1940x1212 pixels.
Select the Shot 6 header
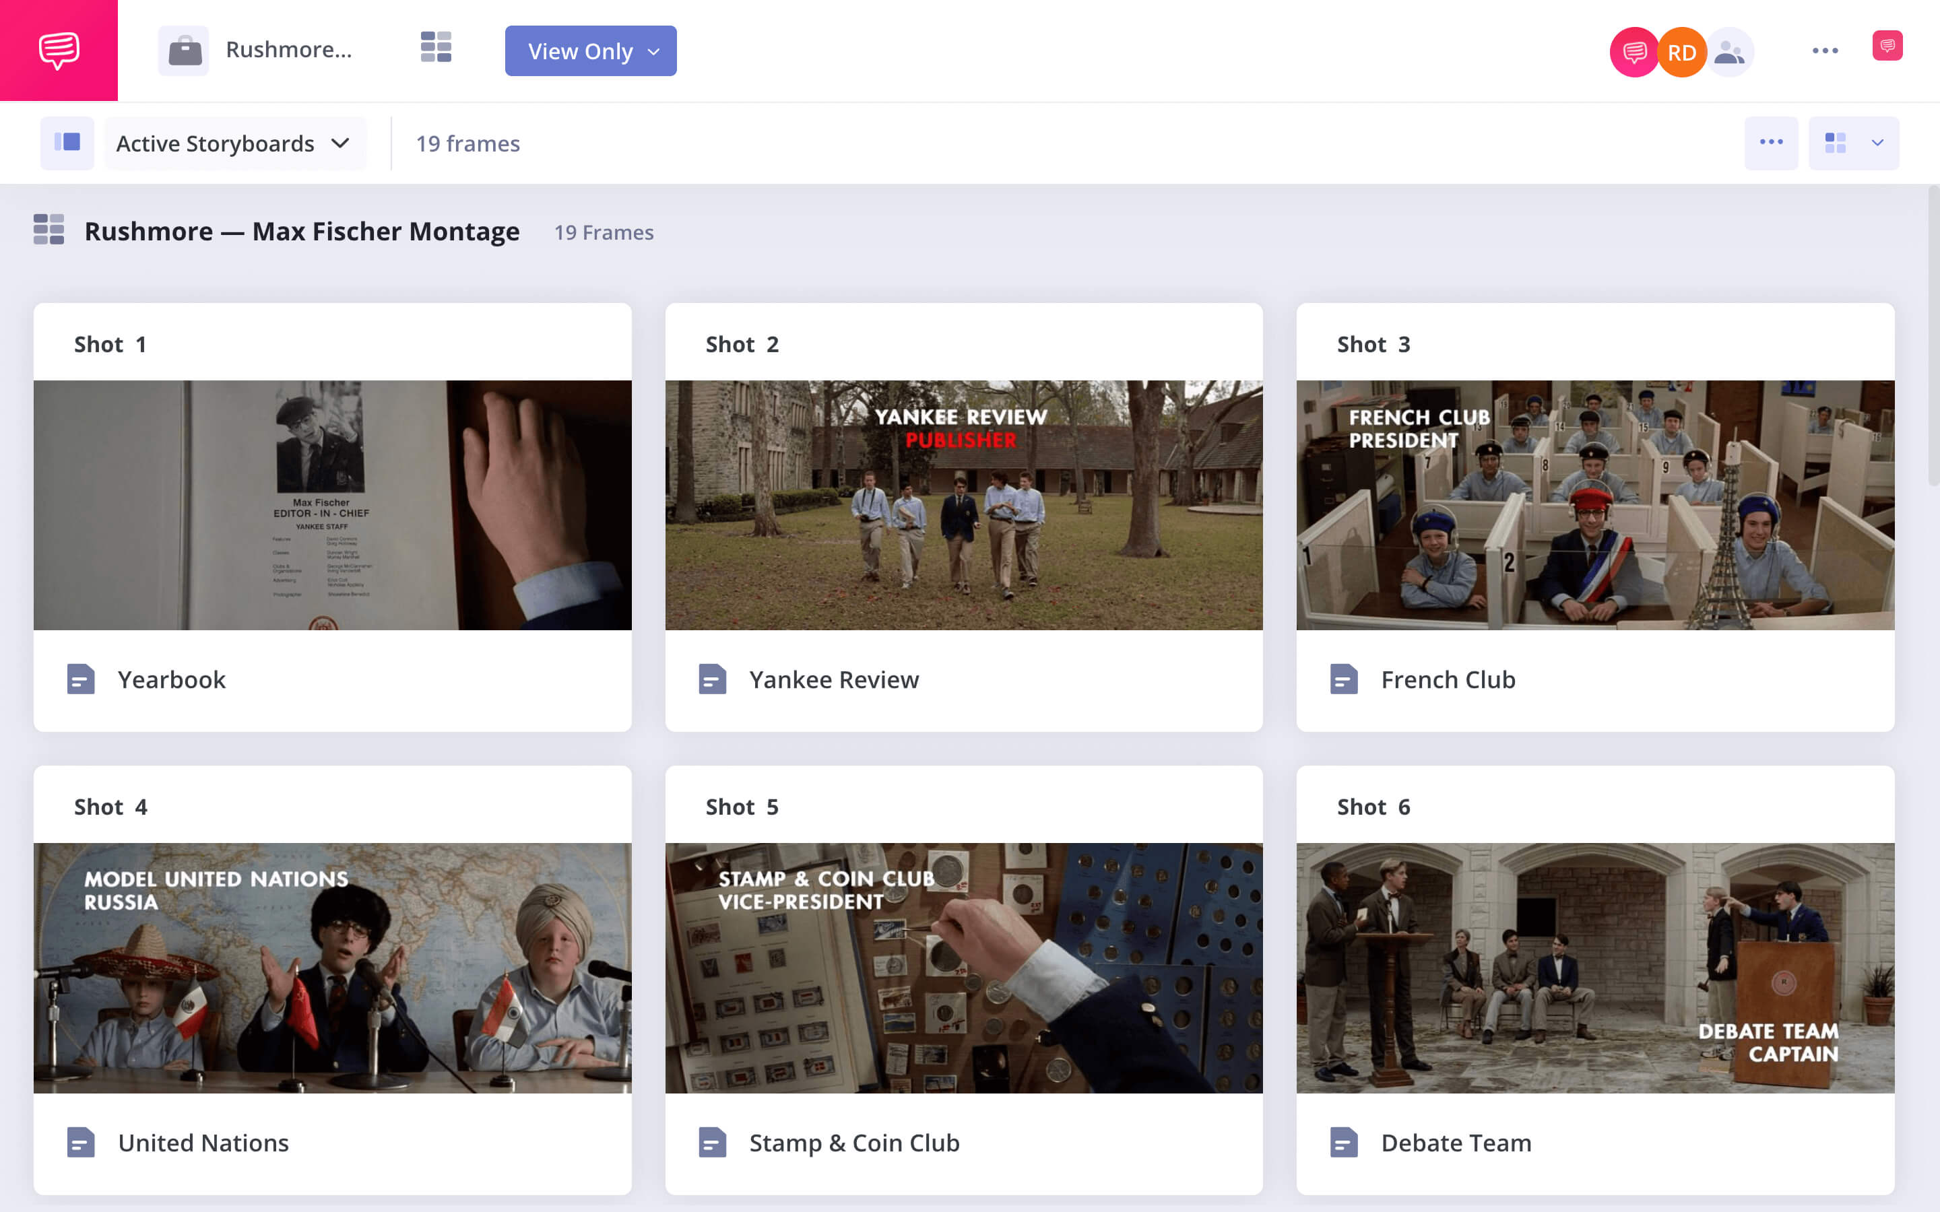(1373, 807)
